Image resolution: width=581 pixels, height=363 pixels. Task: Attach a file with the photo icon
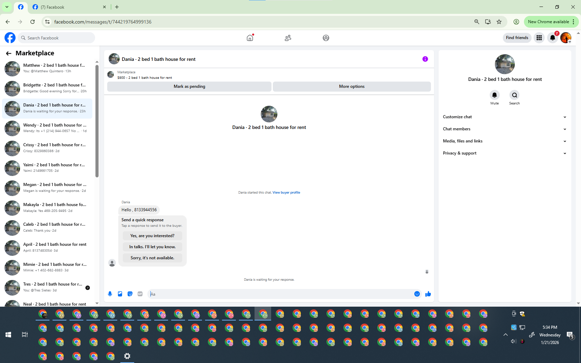pyautogui.click(x=120, y=294)
